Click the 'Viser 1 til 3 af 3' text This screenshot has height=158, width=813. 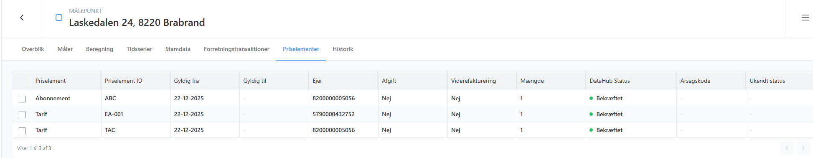(x=34, y=148)
